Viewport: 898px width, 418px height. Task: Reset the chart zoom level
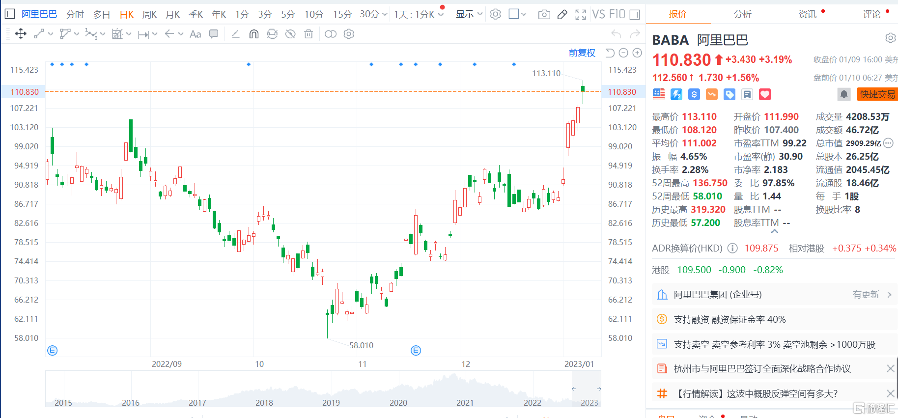(610, 53)
